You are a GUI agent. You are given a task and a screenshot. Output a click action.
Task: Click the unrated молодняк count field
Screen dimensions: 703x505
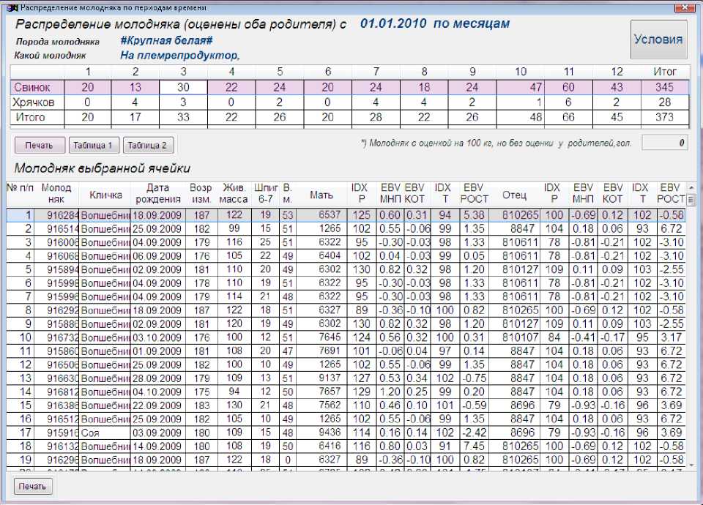coord(665,143)
